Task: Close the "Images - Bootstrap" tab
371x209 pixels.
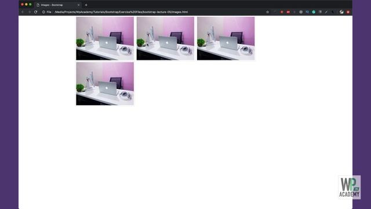Action: [79, 5]
